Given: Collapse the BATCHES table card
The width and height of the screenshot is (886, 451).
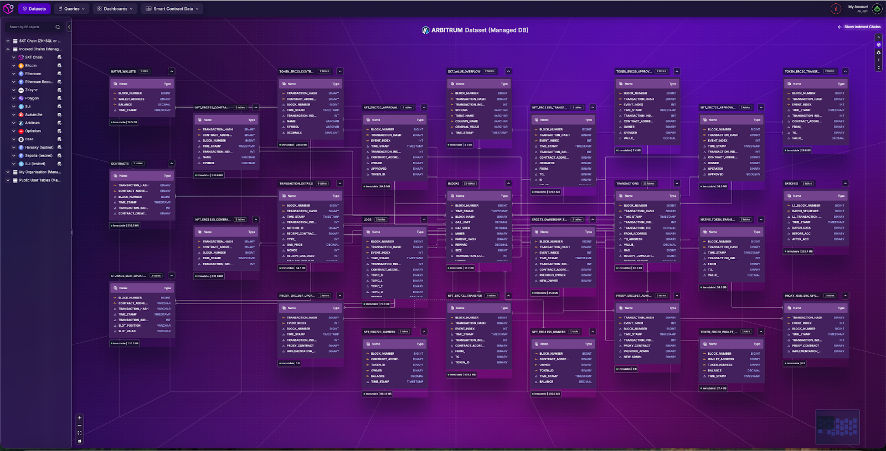Looking at the screenshot, I should (x=845, y=183).
